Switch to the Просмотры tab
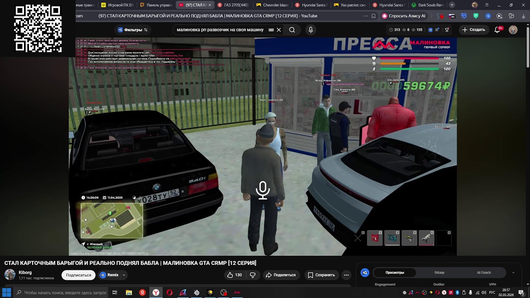Image resolution: width=530 pixels, height=298 pixels. (395, 272)
